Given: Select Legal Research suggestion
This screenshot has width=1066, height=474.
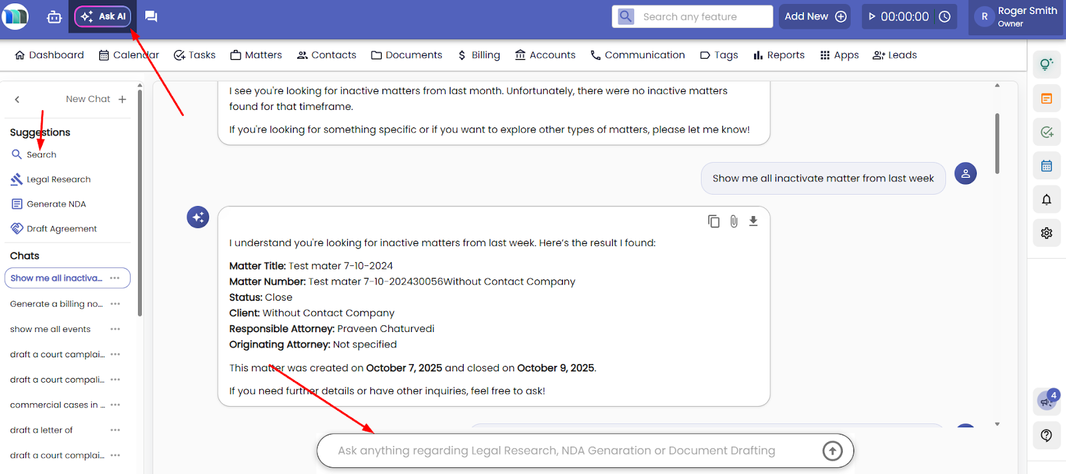Looking at the screenshot, I should pyautogui.click(x=58, y=179).
